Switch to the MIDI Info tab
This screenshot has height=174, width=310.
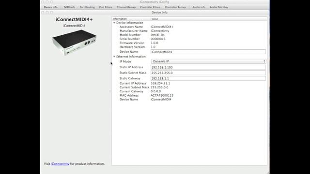coord(70,7)
